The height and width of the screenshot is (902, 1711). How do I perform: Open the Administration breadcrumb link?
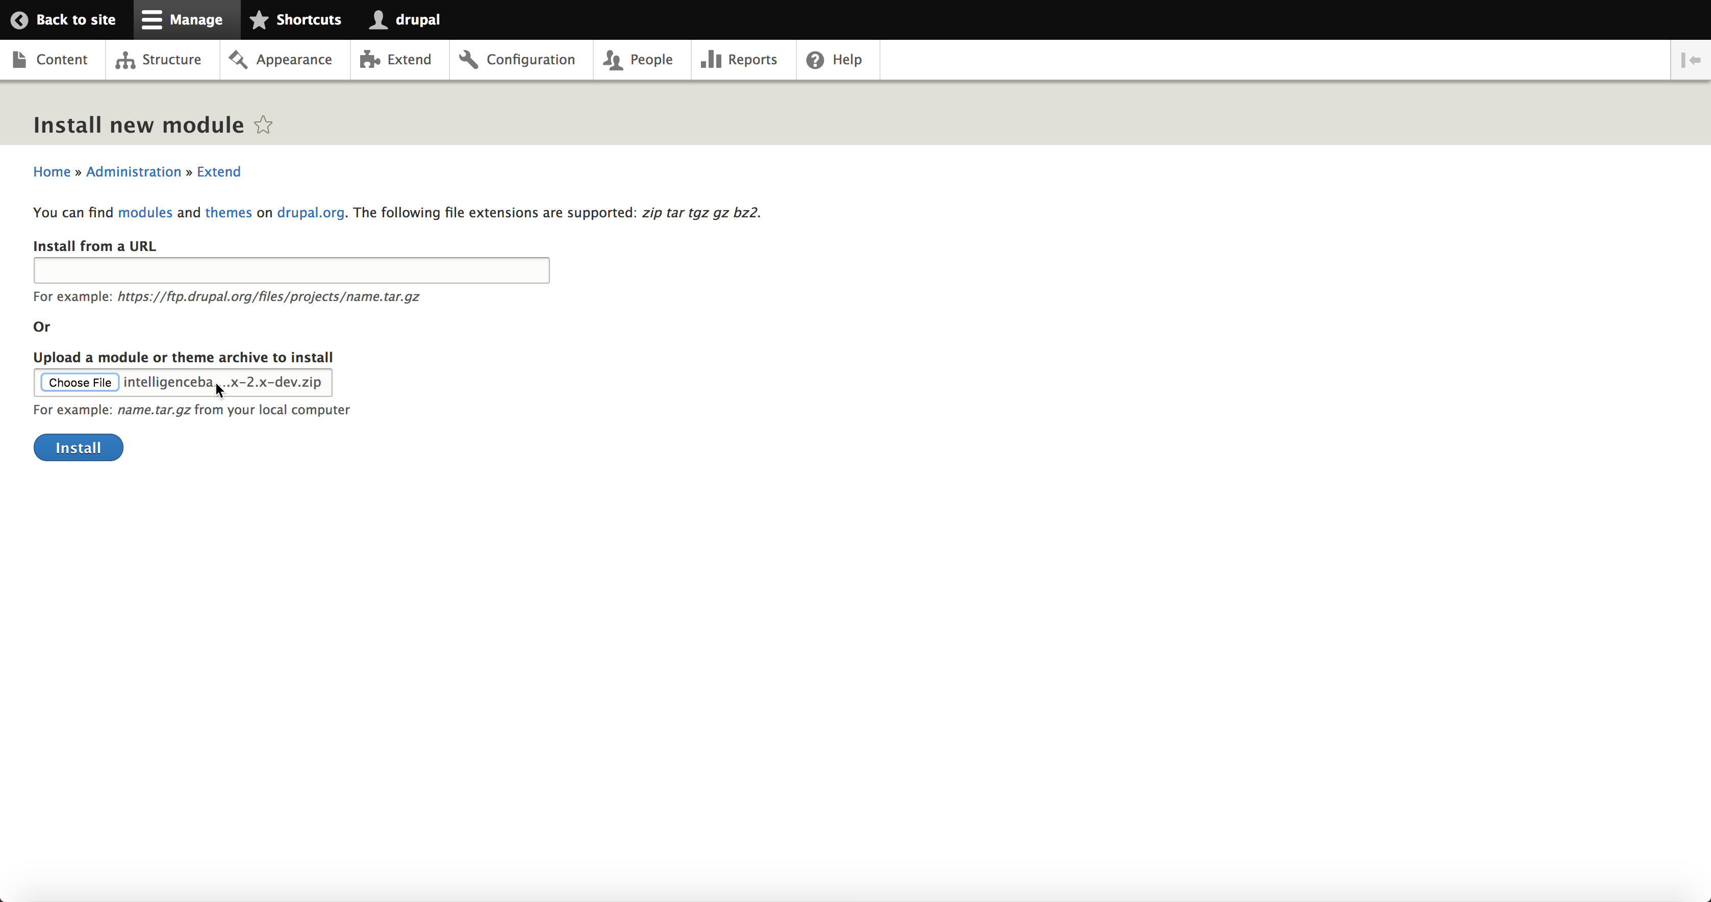pyautogui.click(x=134, y=171)
